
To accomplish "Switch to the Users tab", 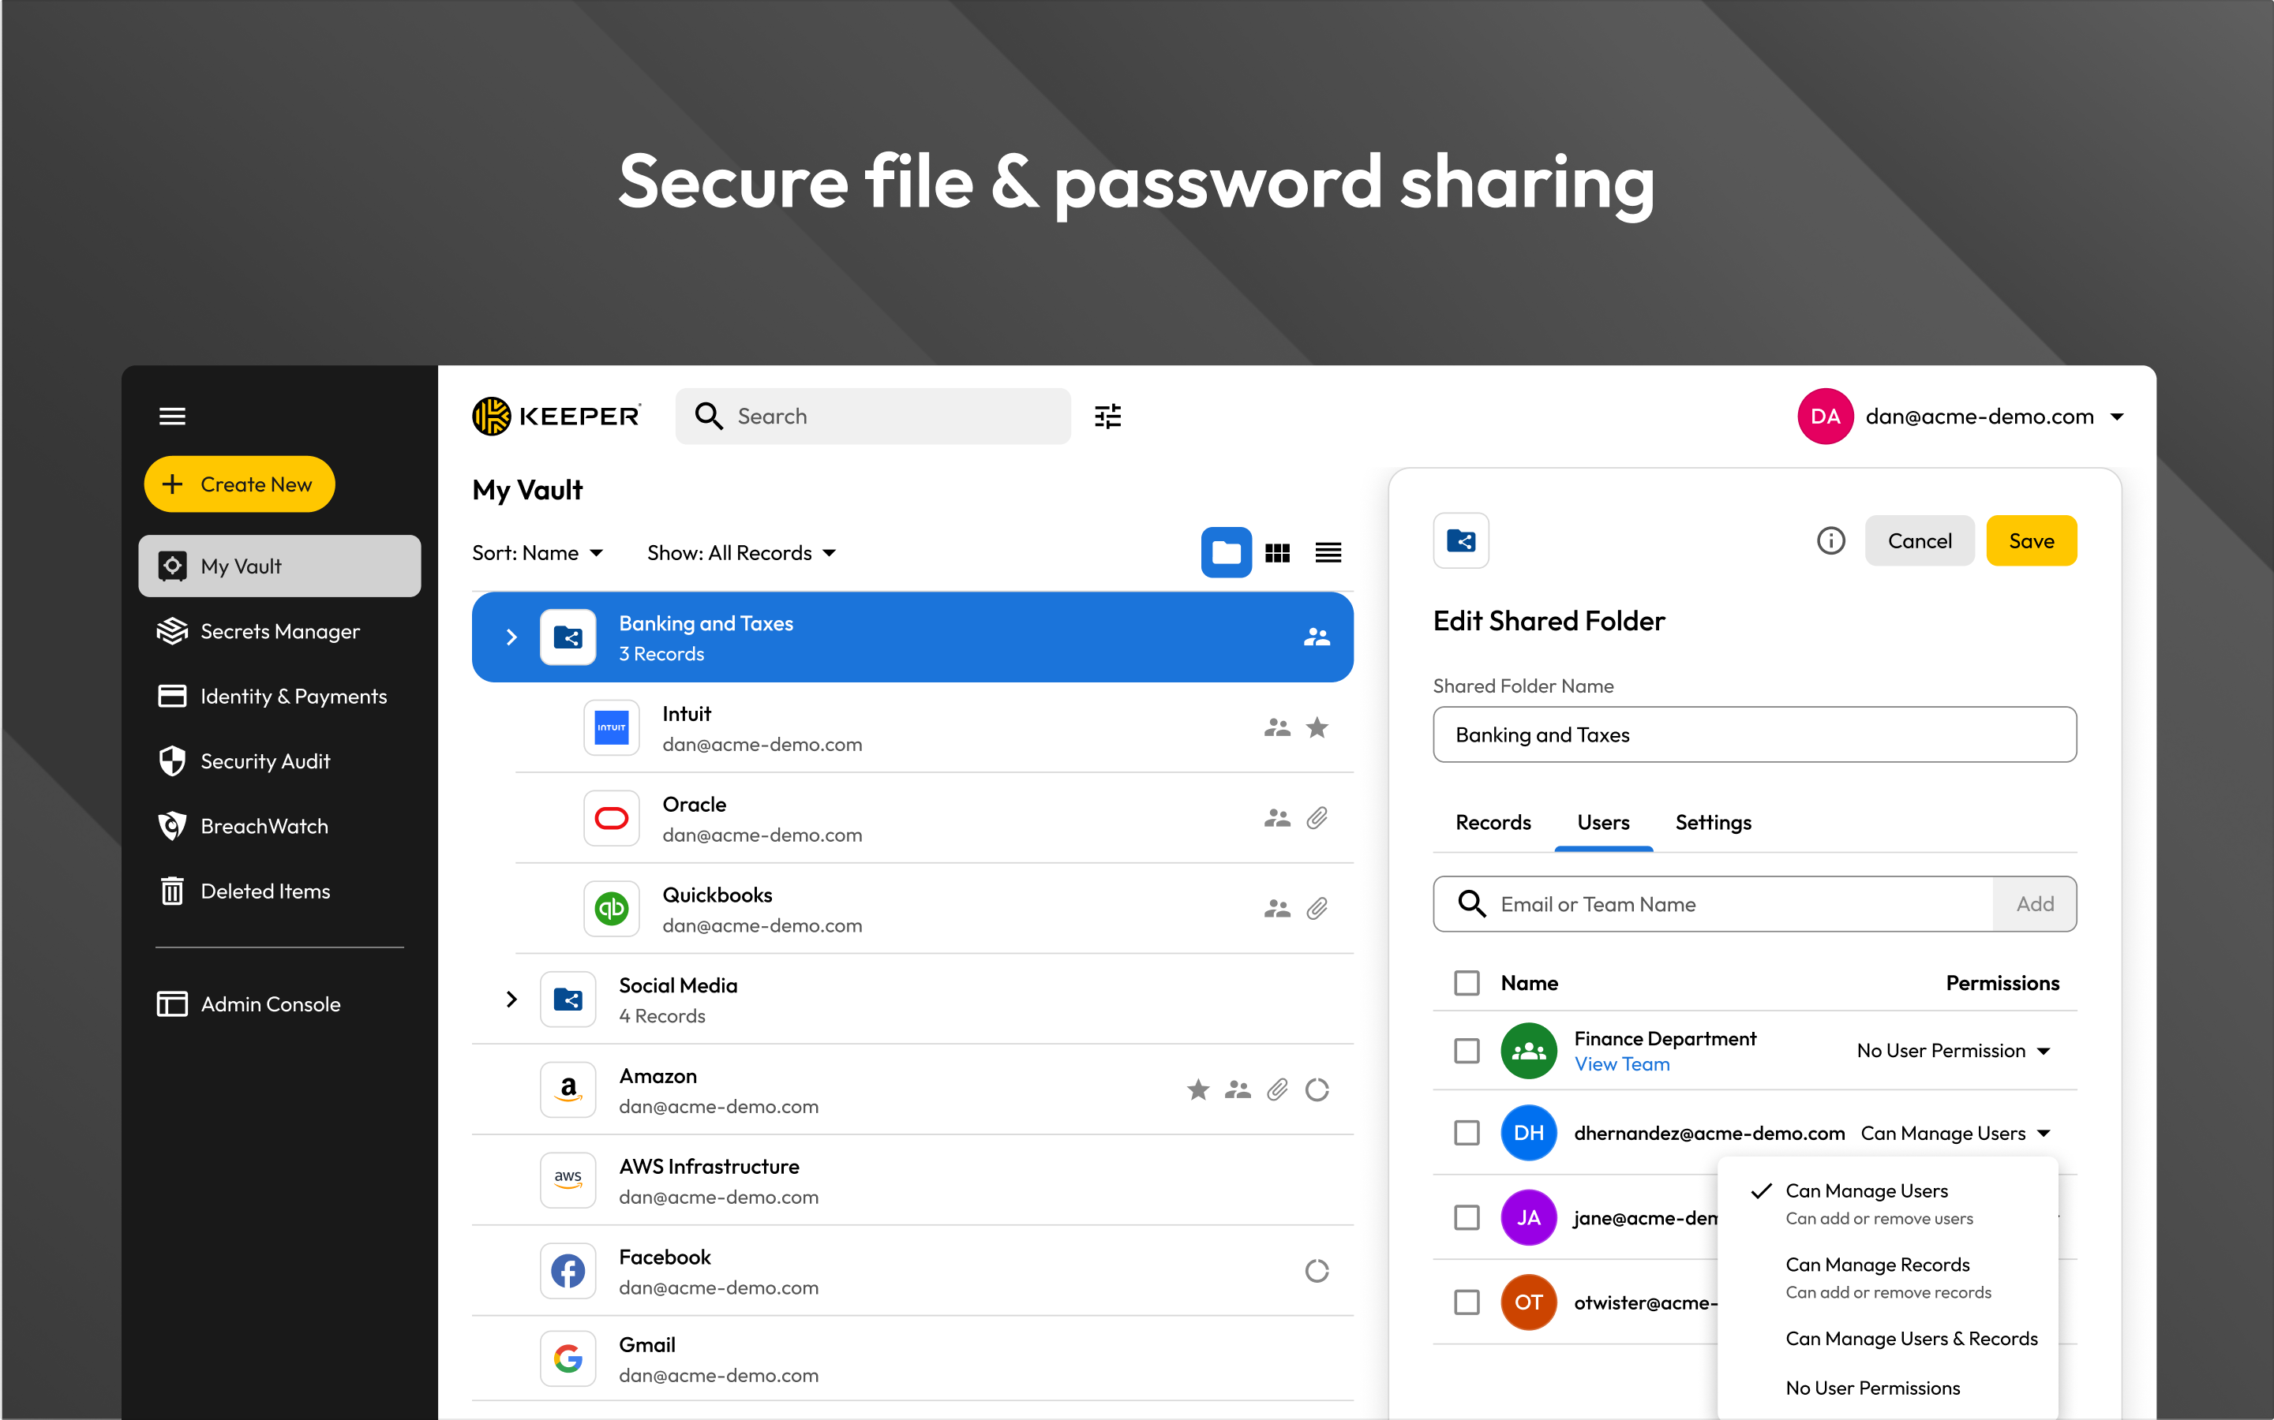I will click(x=1603, y=823).
